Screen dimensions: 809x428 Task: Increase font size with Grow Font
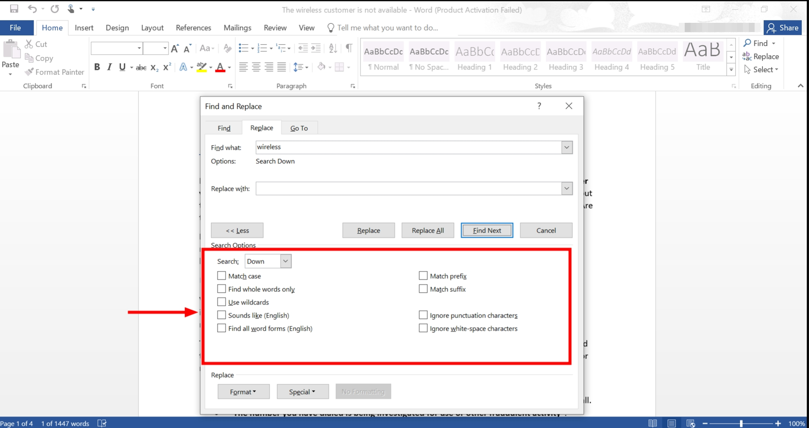[x=175, y=48]
